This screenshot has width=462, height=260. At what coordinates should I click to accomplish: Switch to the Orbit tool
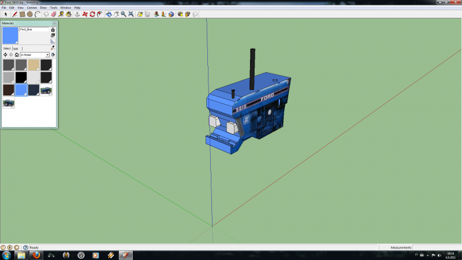pos(109,14)
